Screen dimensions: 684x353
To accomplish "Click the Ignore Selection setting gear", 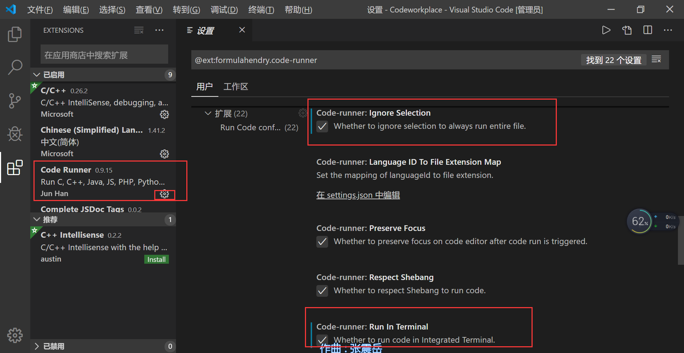I will [302, 113].
